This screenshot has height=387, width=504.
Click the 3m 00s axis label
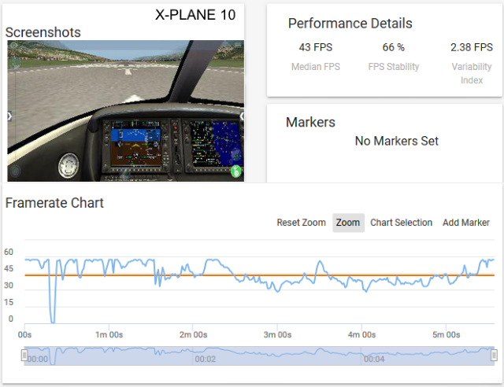click(277, 334)
